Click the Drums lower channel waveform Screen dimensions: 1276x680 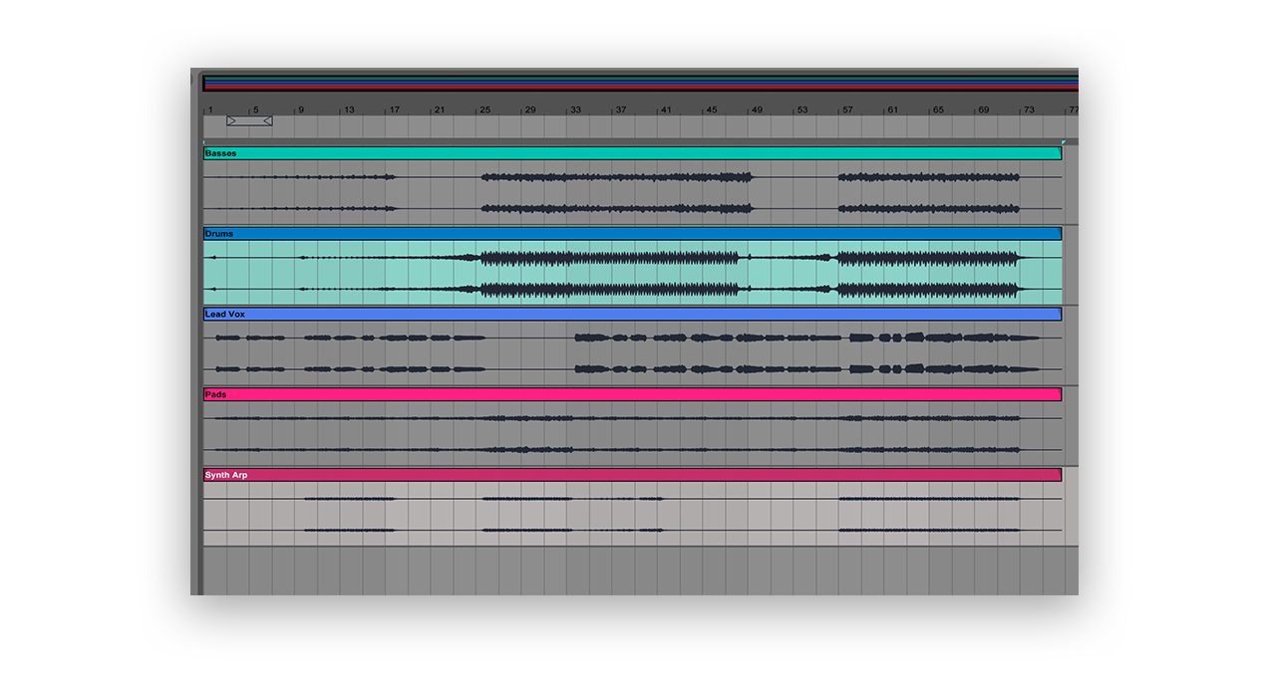(633, 290)
